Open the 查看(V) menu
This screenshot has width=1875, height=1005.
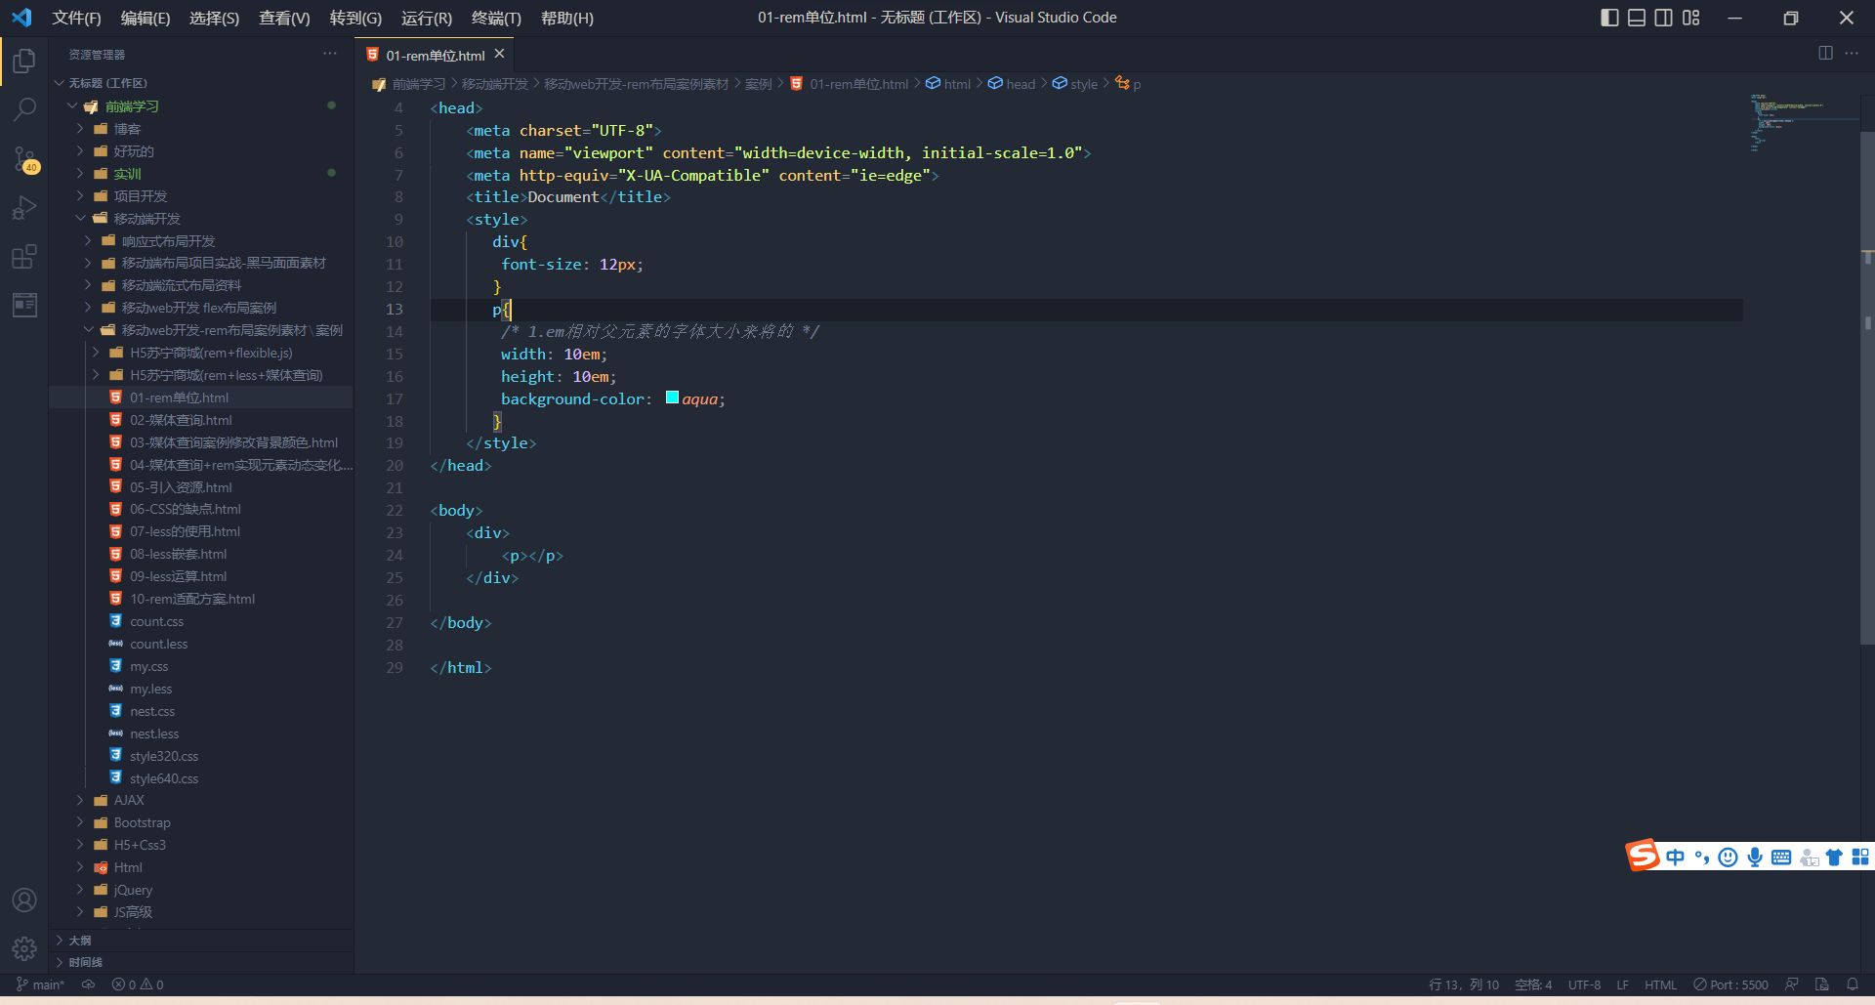click(x=284, y=18)
